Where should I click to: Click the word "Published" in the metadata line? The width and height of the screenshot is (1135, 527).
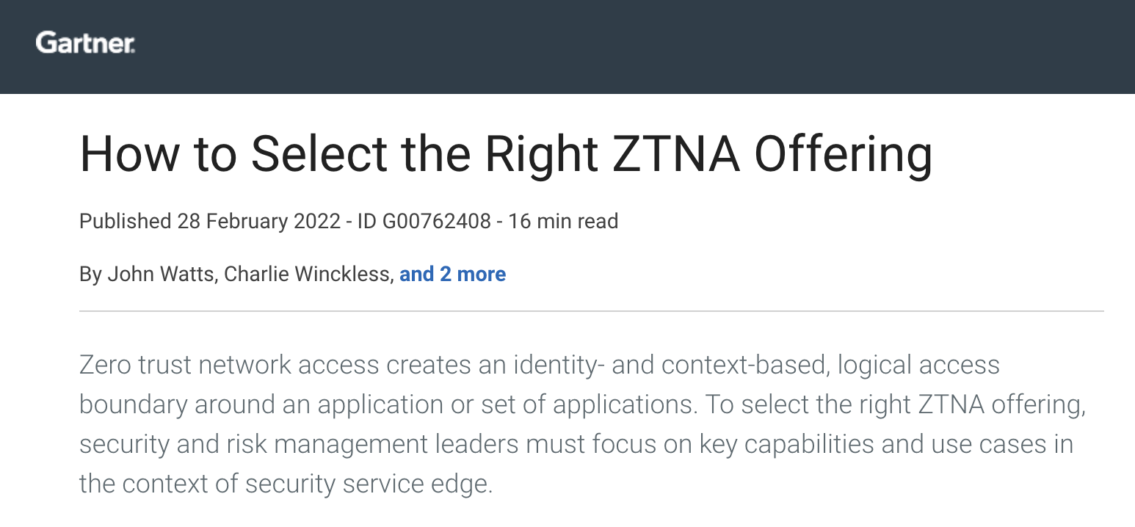[125, 221]
